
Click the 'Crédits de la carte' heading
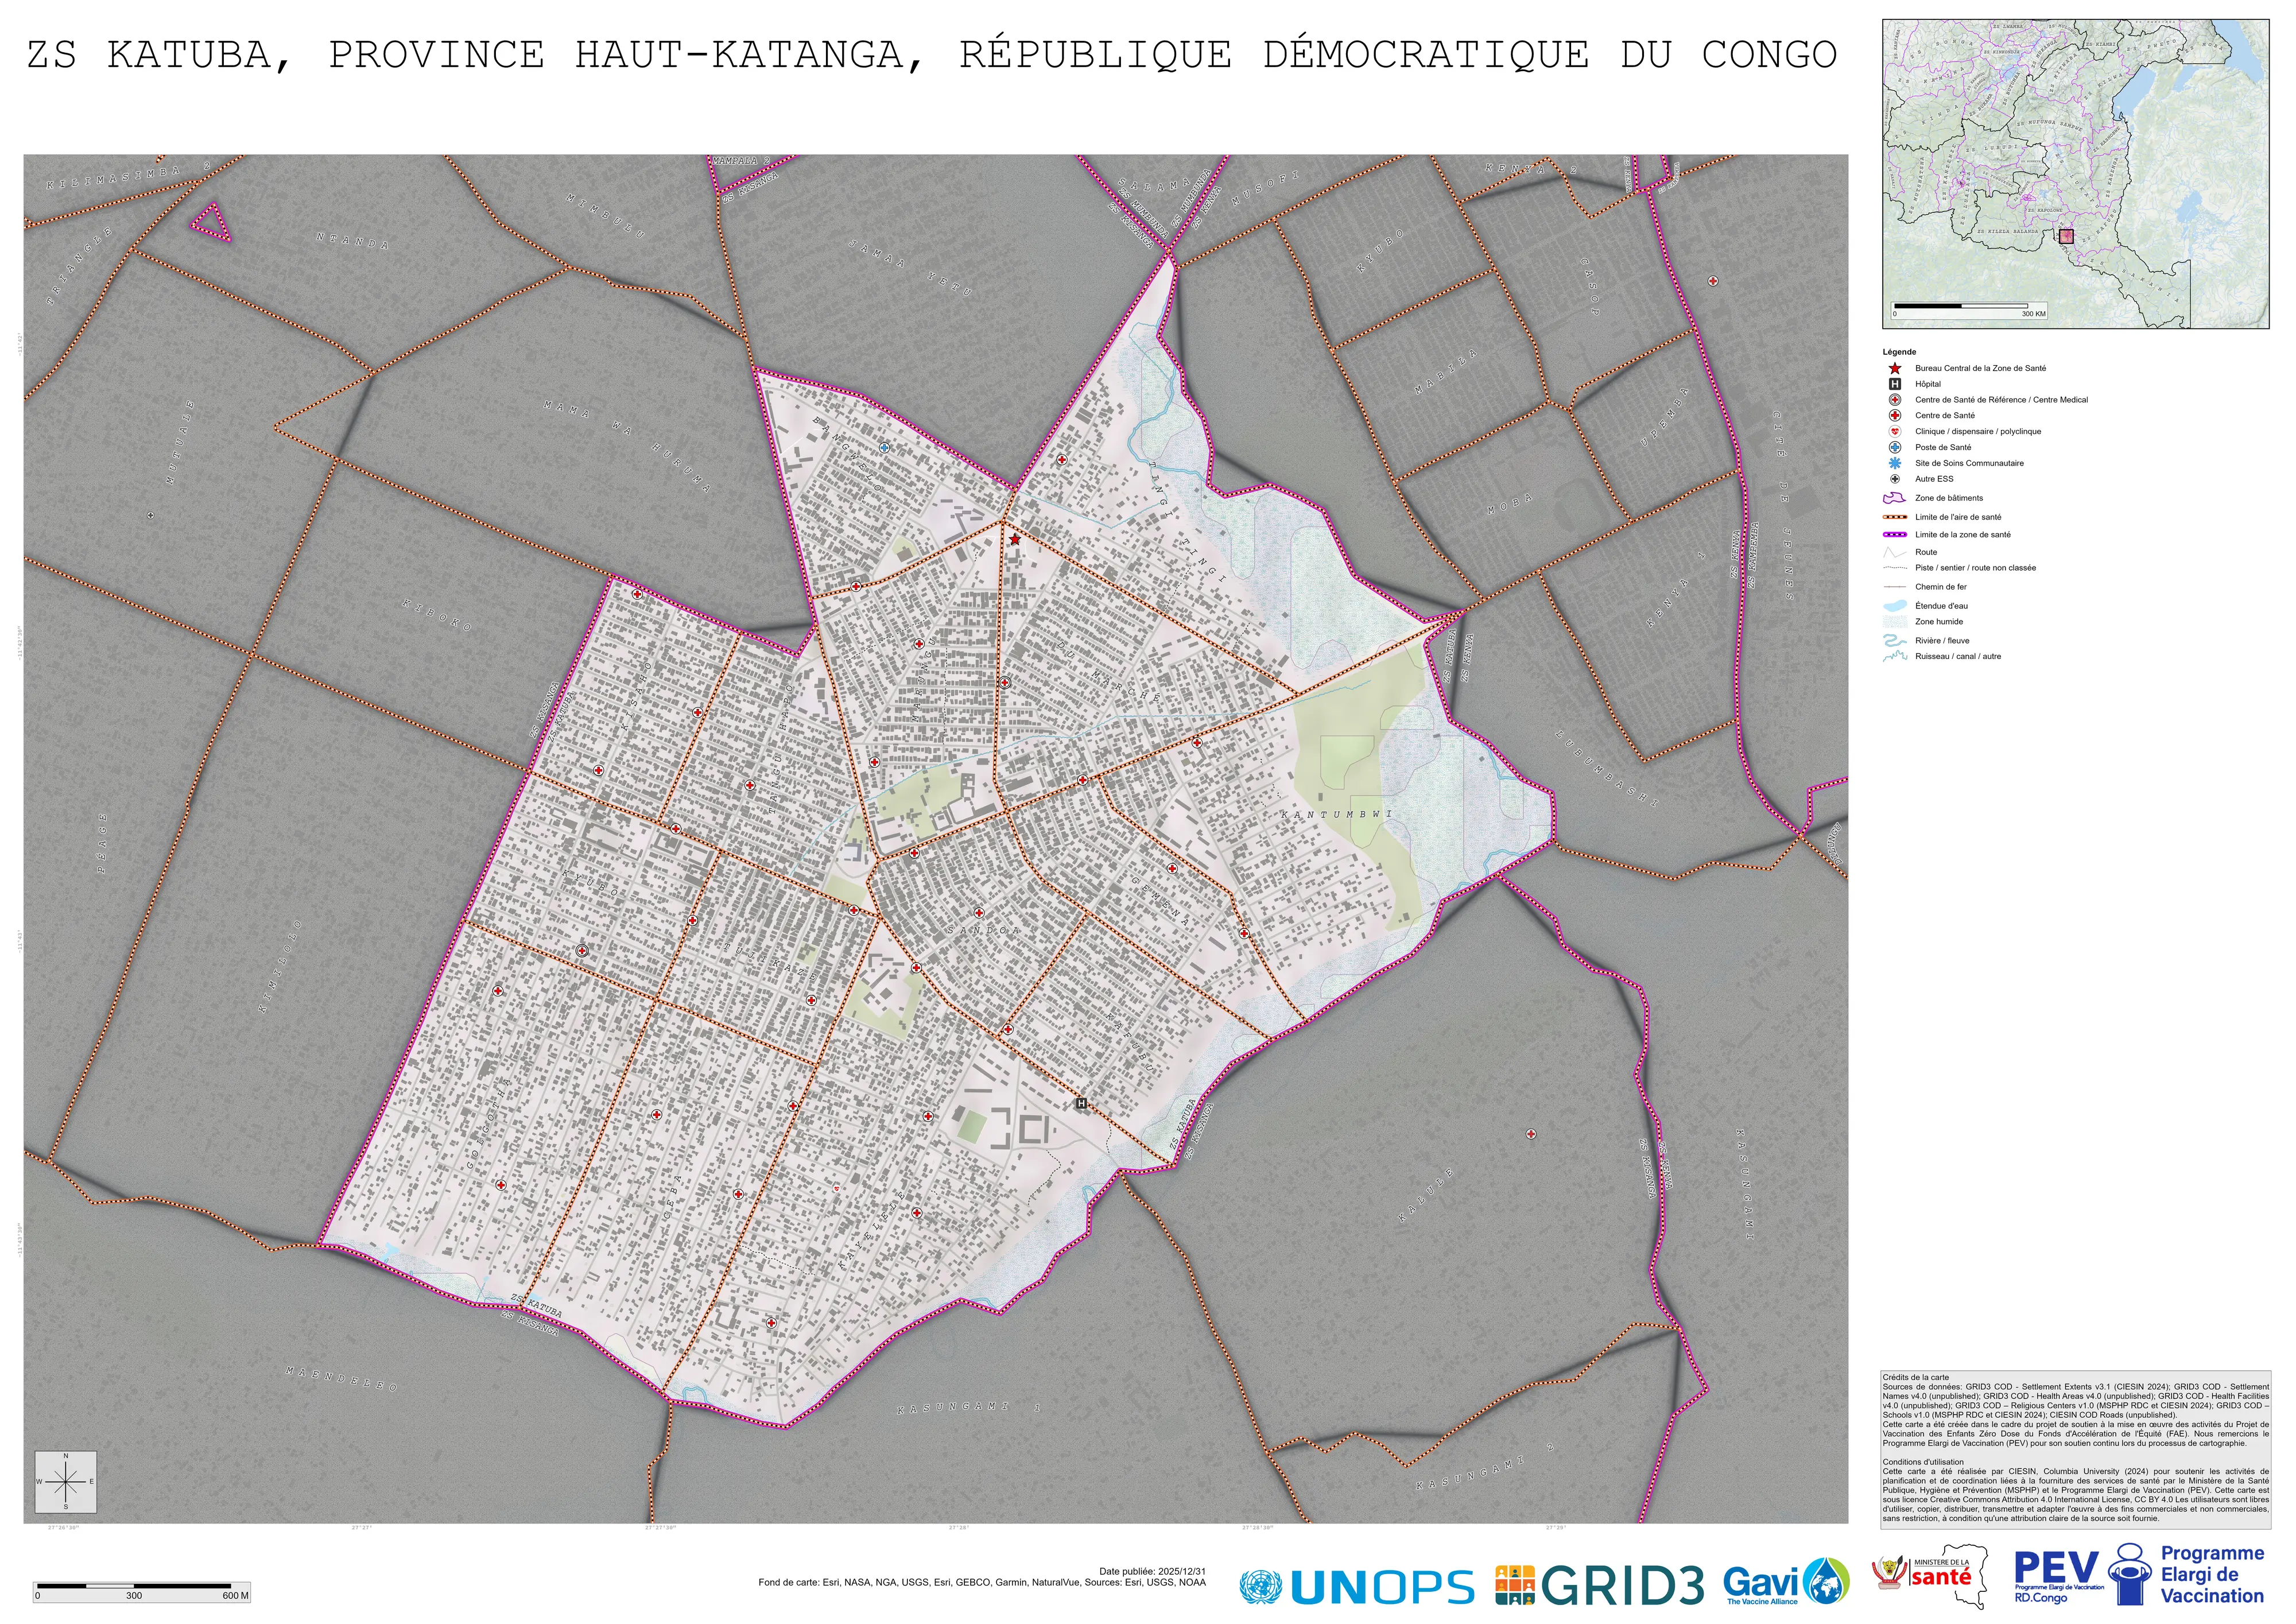pos(1915,1377)
